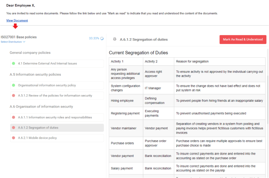Open A.6.1.1 Information security roles and responsibilities
Viewport: 269px width, 178px height.
(x=55, y=117)
